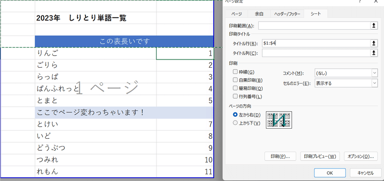The width and height of the screenshot is (384, 181).
Task: Click the title cell 2023年 しりとり単語一覧
Action: pos(96,18)
